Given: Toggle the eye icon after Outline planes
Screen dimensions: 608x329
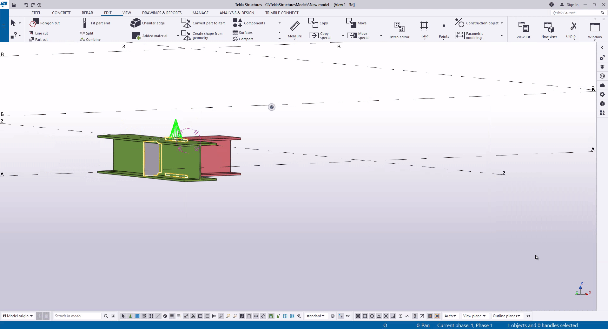Looking at the screenshot, I should 528,316.
